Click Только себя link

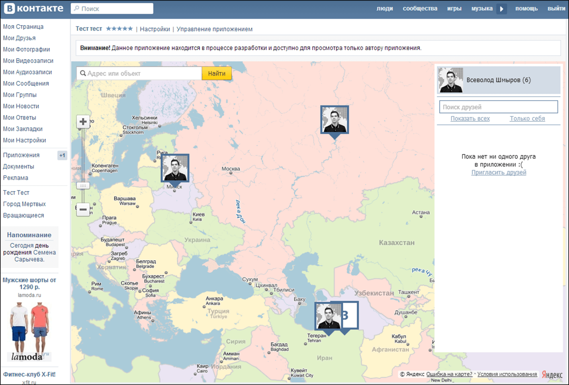coord(527,119)
